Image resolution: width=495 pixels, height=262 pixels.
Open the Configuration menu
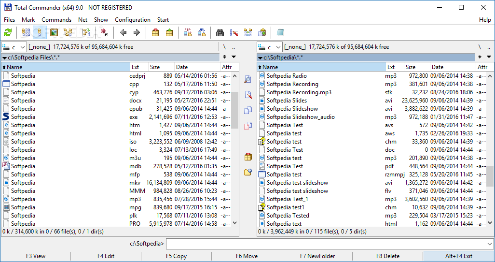(x=133, y=20)
